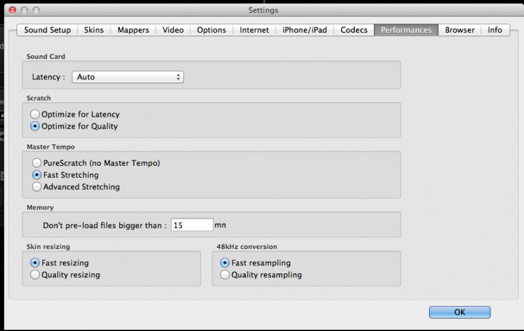Switch to the Browser tab

pyautogui.click(x=460, y=30)
